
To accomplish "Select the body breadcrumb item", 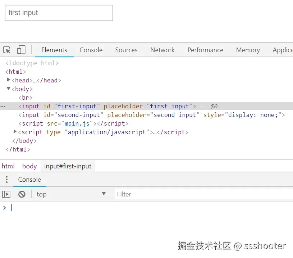I will [29, 166].
